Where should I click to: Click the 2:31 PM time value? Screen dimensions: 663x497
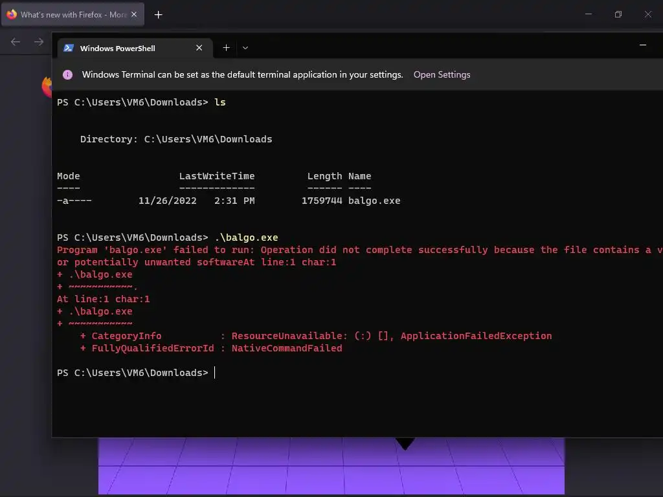pos(234,201)
